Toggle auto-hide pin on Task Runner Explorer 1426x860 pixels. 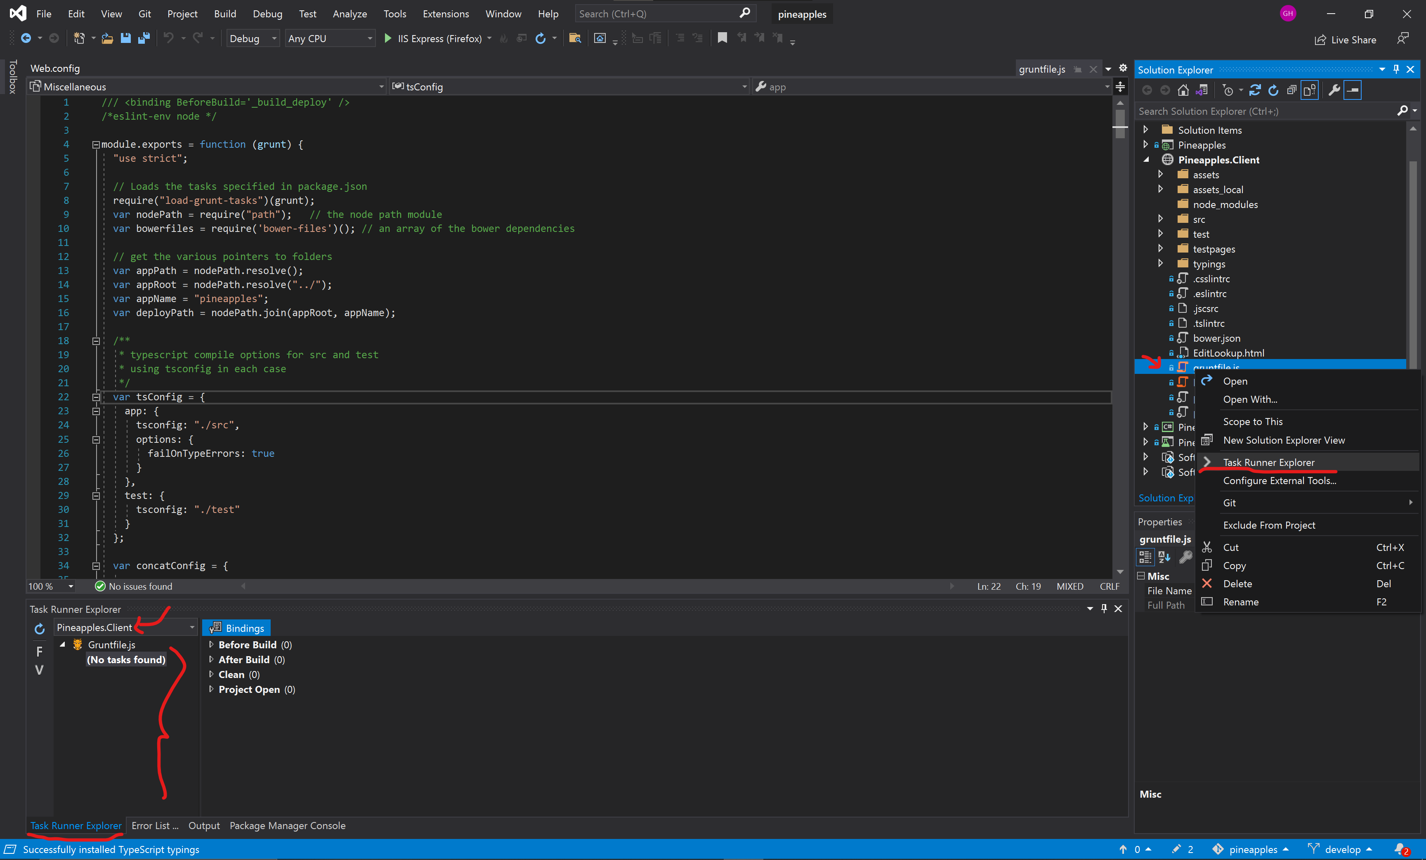(1104, 608)
